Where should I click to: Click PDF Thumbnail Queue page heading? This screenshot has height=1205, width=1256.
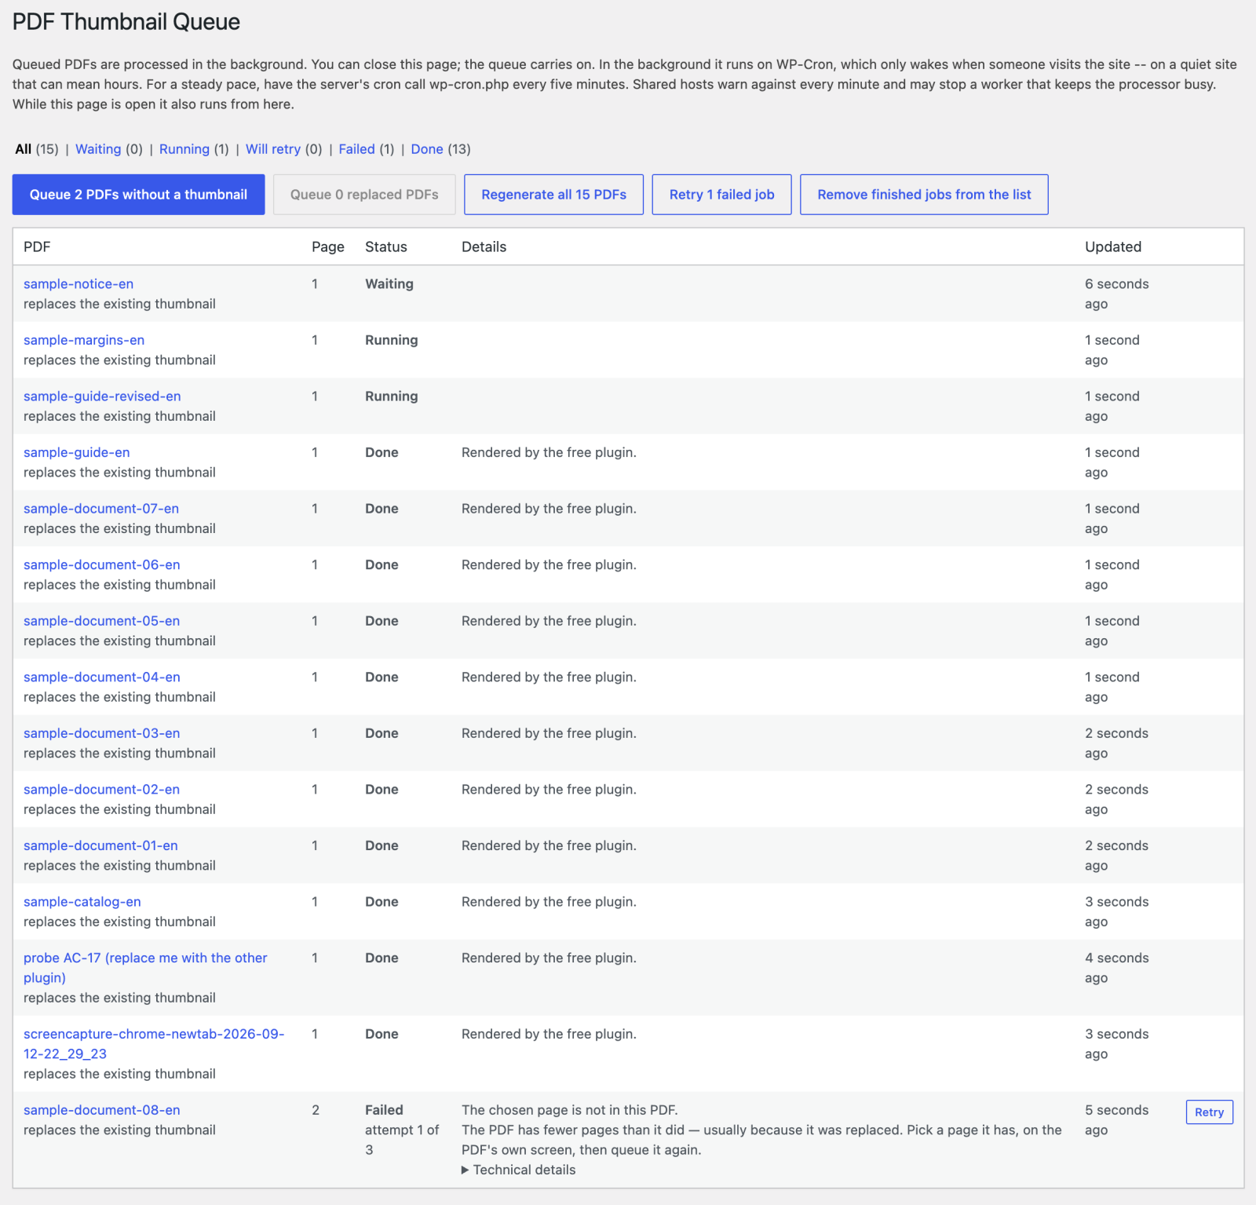tap(126, 22)
